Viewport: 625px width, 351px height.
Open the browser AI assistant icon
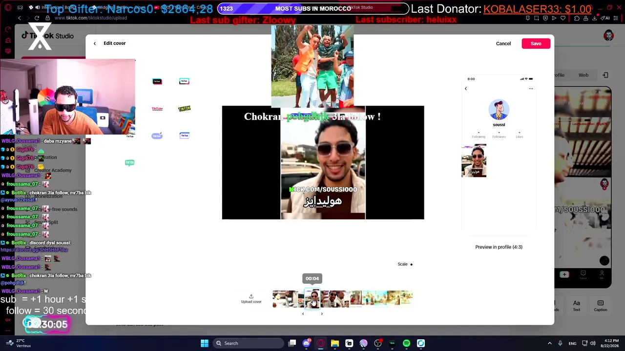pos(606,18)
